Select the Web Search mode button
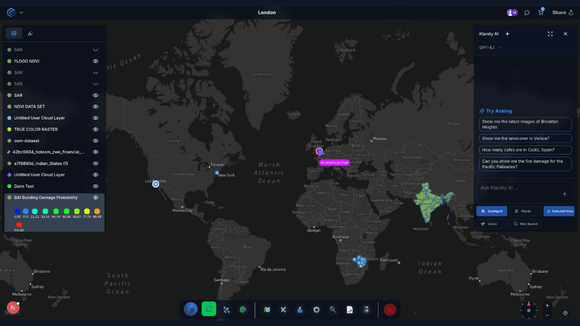This screenshot has height=326, width=580. [x=525, y=224]
